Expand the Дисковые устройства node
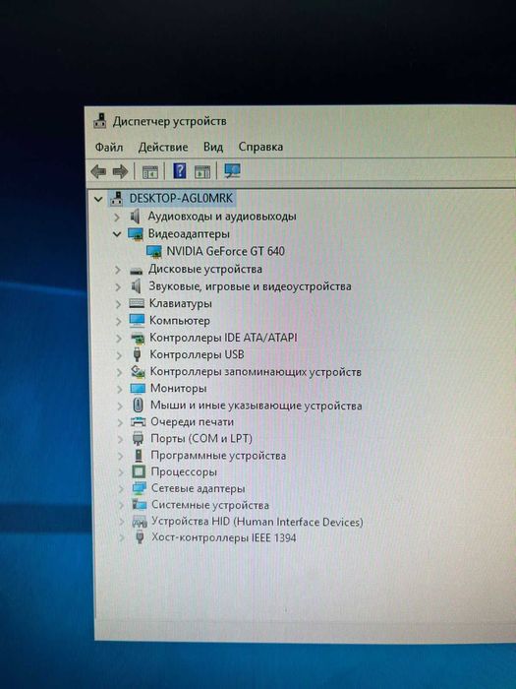The image size is (516, 689). [118, 270]
